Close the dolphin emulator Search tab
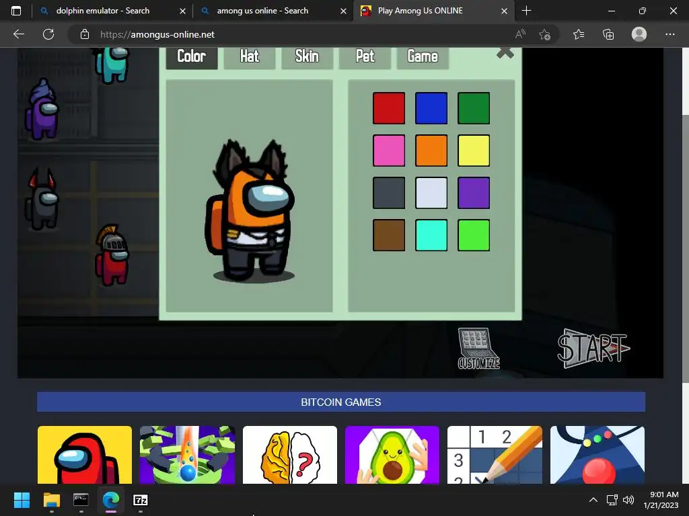The width and height of the screenshot is (689, 516). (182, 11)
